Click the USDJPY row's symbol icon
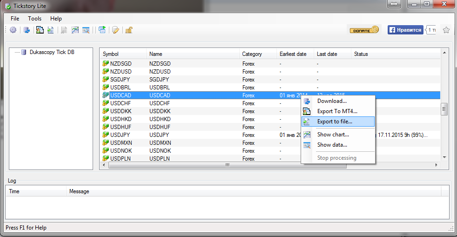 (x=106, y=135)
